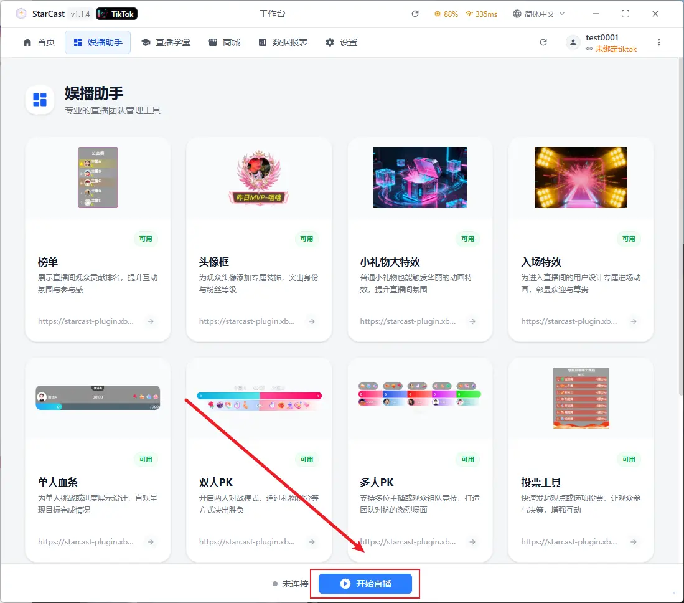Click the 头像框 plugin URL text
This screenshot has height=603, width=684.
247,321
